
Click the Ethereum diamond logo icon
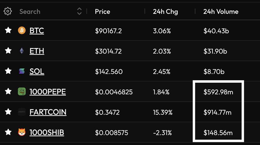point(22,51)
